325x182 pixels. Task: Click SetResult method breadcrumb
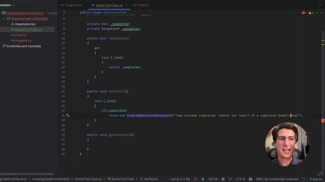click(149, 179)
